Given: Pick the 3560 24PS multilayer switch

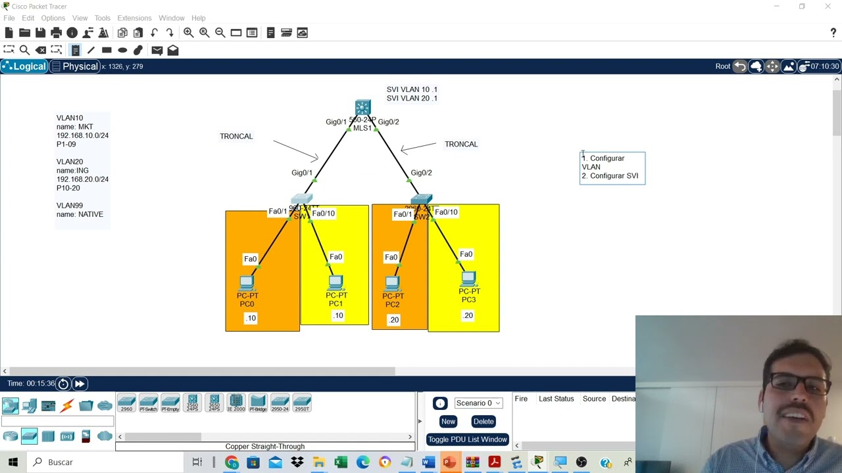Looking at the screenshot, I should click(x=192, y=403).
